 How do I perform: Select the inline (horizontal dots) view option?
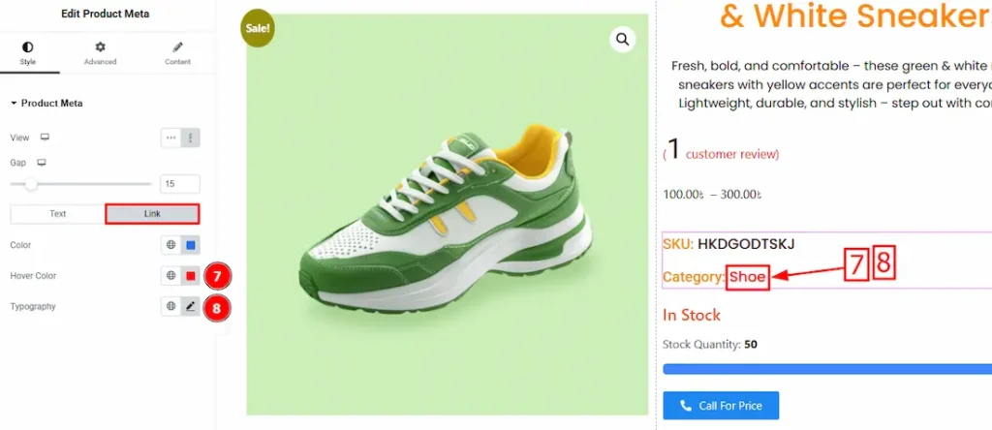point(170,138)
